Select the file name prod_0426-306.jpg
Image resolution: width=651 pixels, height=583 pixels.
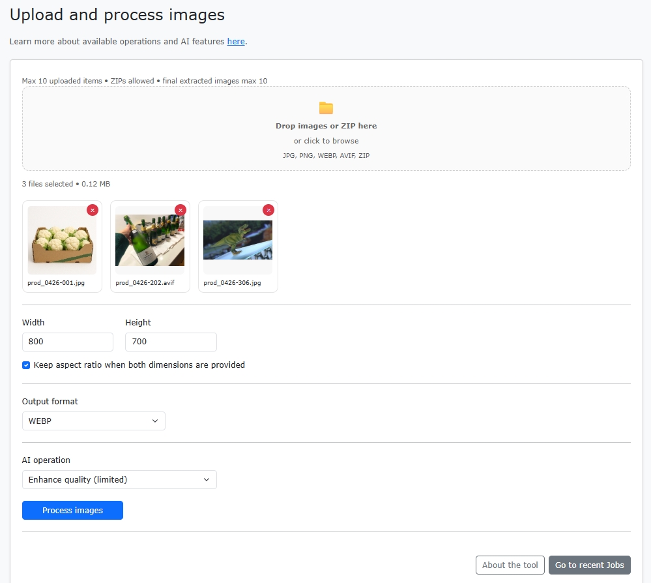point(232,283)
